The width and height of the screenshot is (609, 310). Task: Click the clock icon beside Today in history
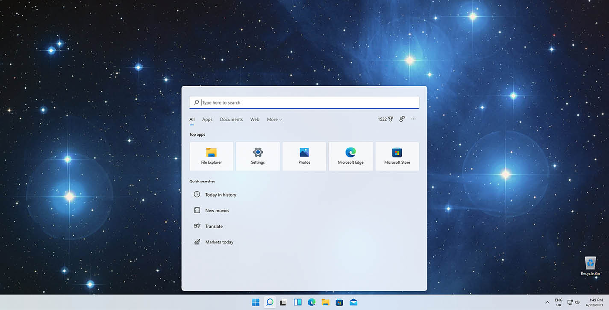point(197,194)
